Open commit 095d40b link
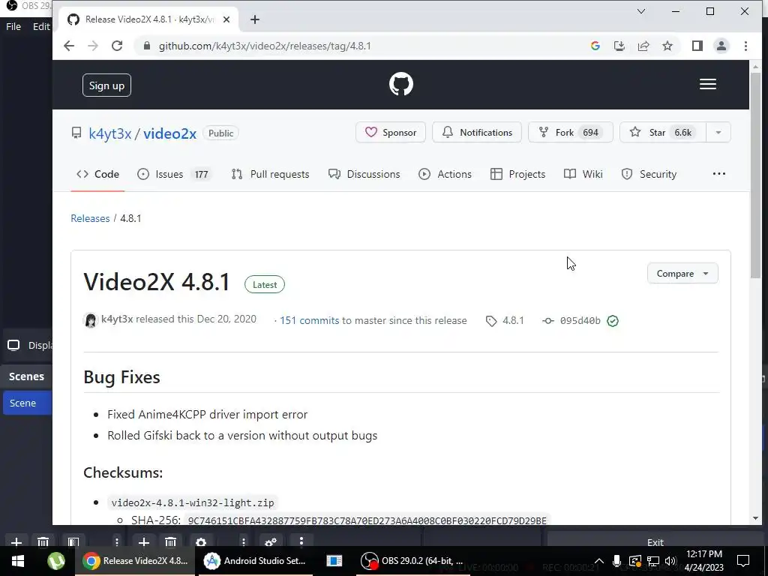The width and height of the screenshot is (768, 576). 572,321
